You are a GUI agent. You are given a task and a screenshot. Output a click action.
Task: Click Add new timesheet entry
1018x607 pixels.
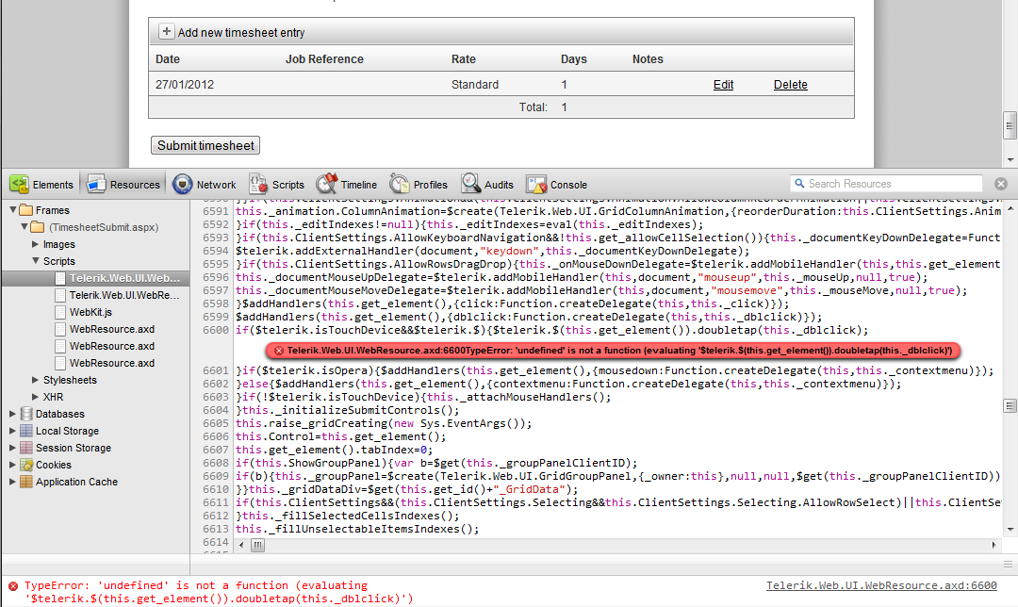point(241,32)
